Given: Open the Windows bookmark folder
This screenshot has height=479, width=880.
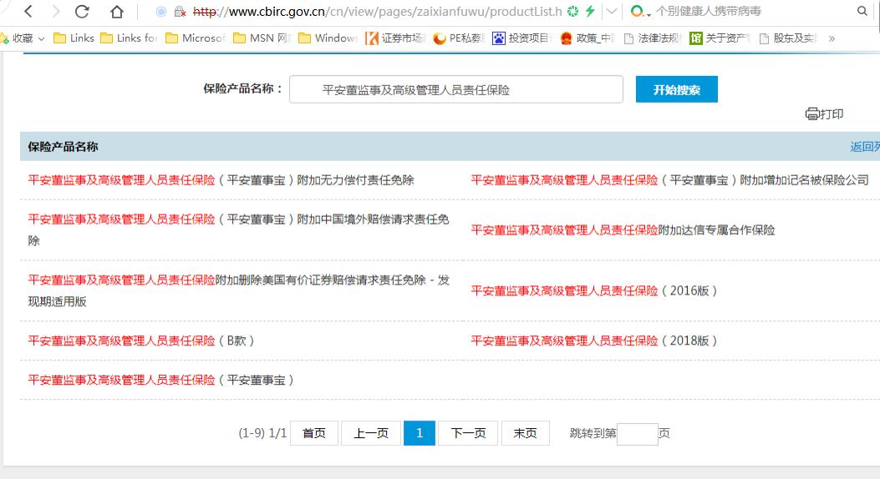Looking at the screenshot, I should pyautogui.click(x=328, y=38).
